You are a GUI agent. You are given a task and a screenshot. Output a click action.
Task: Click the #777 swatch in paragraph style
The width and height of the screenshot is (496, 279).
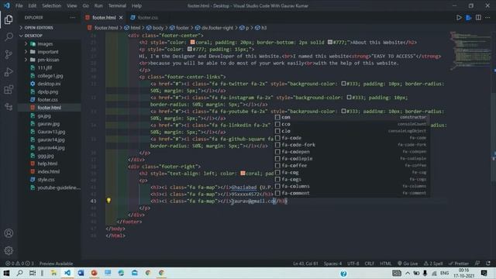[189, 49]
